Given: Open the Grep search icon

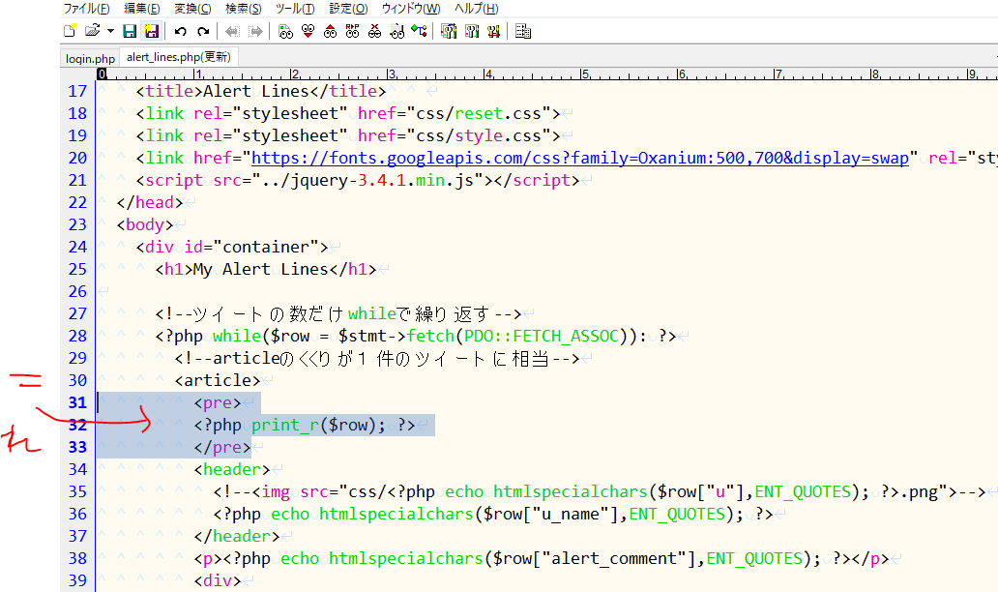Looking at the screenshot, I should pos(397,31).
